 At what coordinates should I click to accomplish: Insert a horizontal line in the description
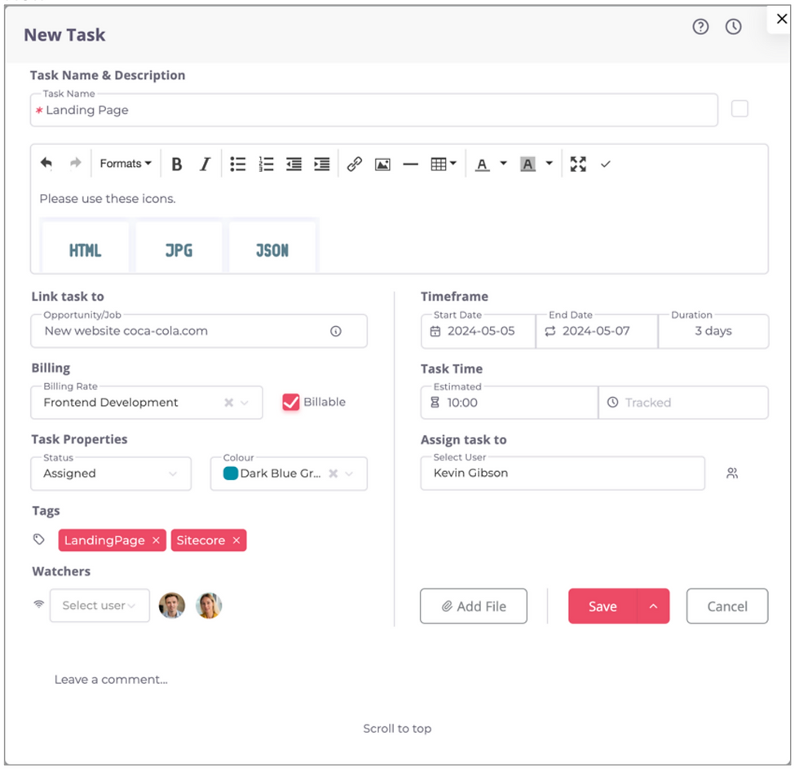410,163
